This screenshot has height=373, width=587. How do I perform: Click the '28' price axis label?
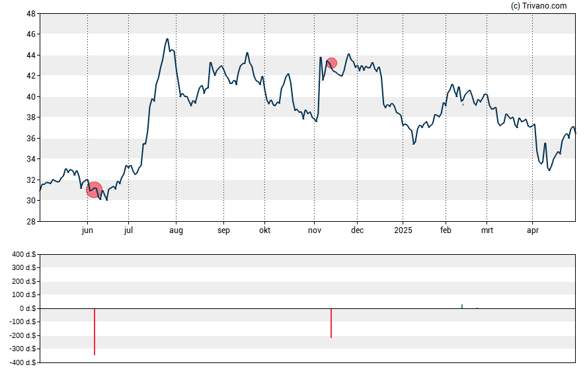pos(31,221)
